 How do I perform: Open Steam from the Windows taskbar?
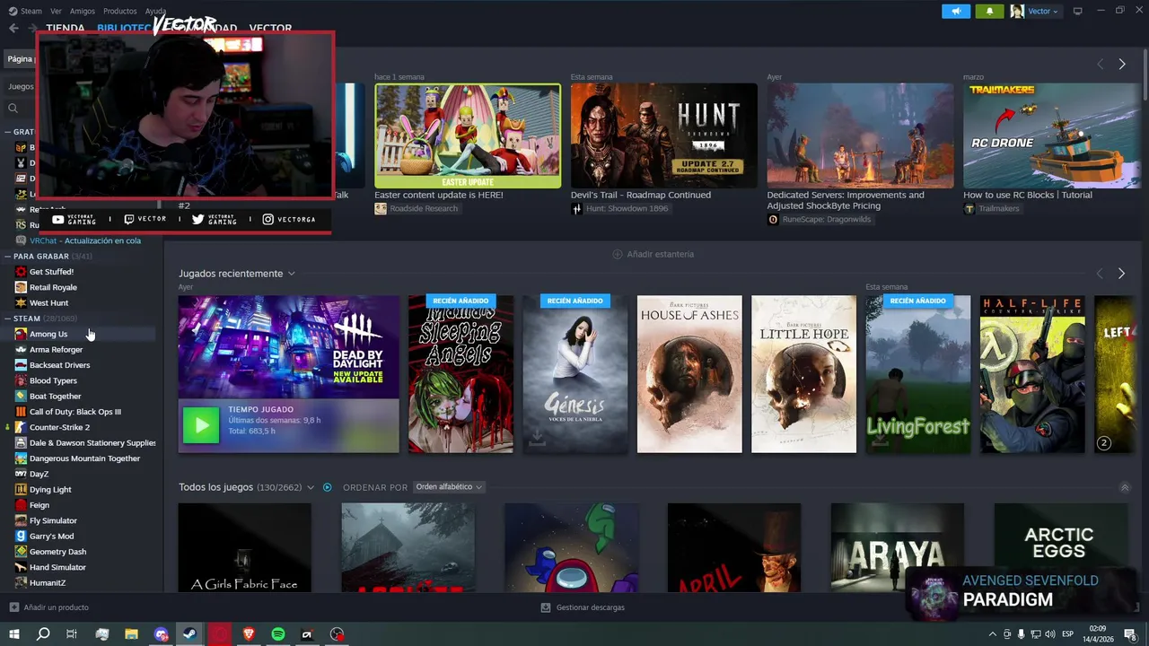190,634
